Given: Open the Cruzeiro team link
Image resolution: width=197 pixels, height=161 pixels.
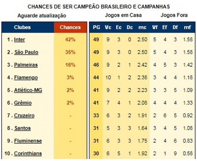Looking at the screenshot, I should [x=24, y=116].
